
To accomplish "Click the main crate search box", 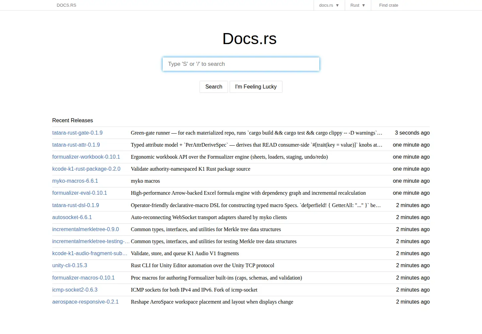I will point(241,64).
